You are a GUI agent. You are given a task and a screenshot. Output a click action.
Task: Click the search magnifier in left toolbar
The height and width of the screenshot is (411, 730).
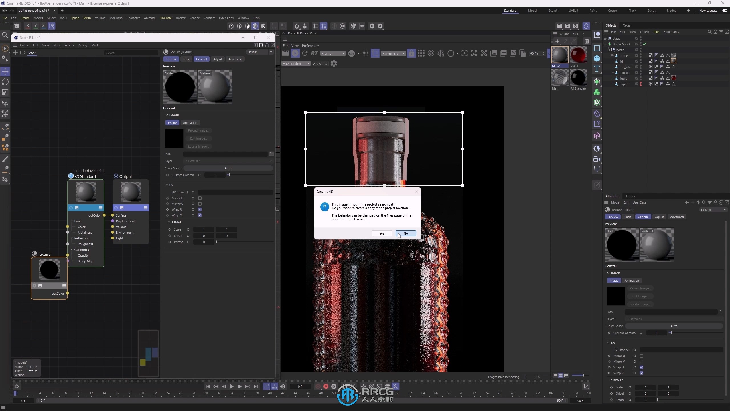[5, 35]
